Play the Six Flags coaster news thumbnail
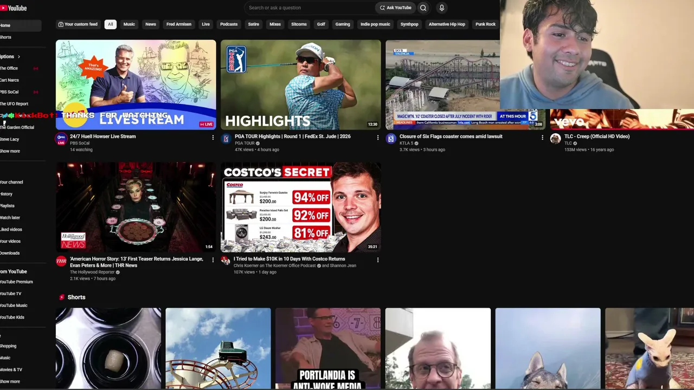This screenshot has width=694, height=390. point(442,84)
